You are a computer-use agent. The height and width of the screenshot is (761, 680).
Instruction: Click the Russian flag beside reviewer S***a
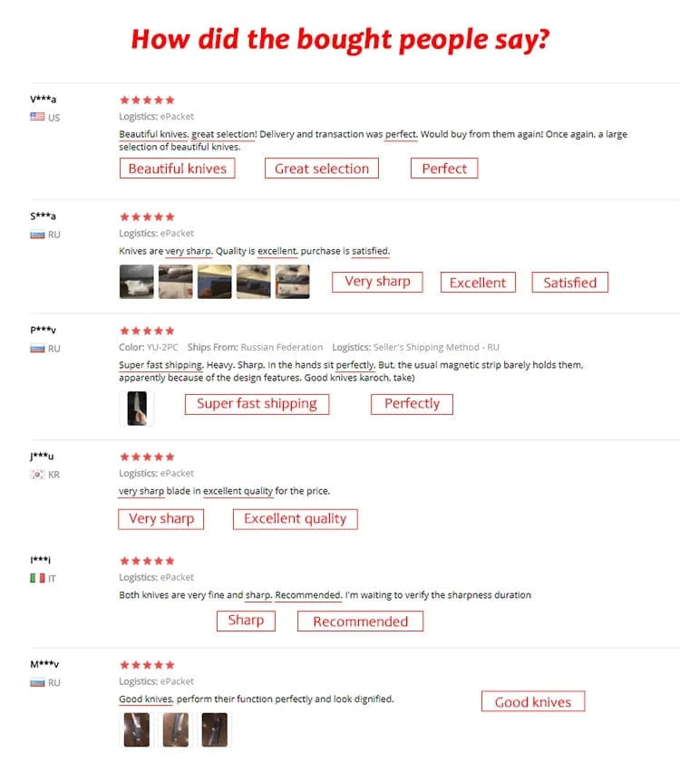point(37,235)
